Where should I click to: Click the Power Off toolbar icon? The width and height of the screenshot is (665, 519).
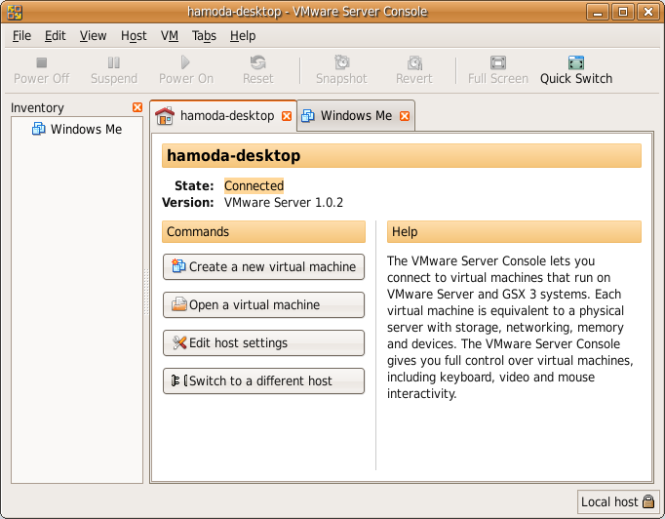coord(41,62)
